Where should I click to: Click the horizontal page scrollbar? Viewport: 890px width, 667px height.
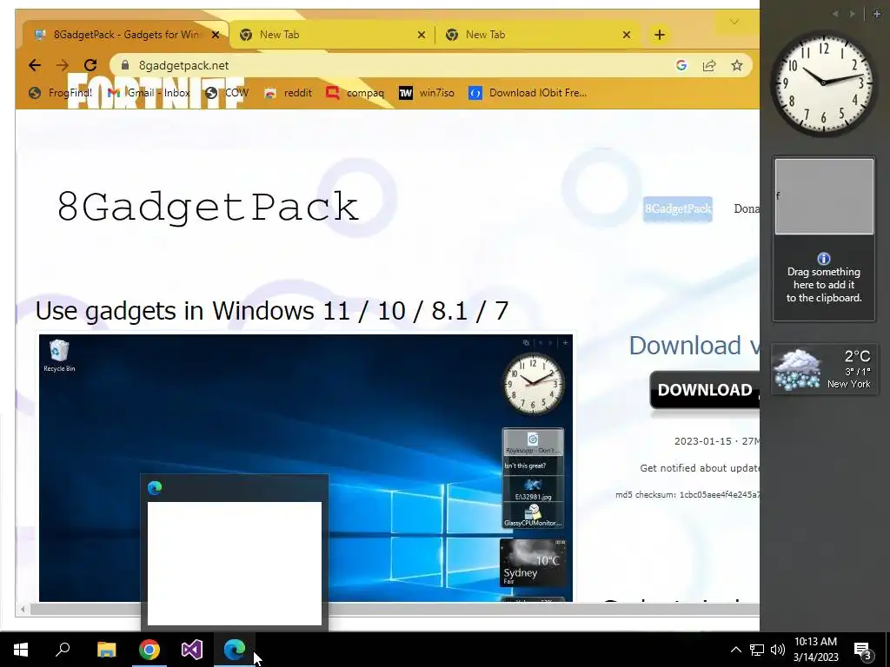[395, 609]
